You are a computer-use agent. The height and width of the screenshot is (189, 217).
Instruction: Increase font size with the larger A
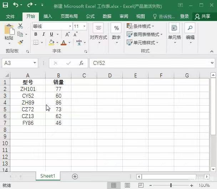(67, 34)
